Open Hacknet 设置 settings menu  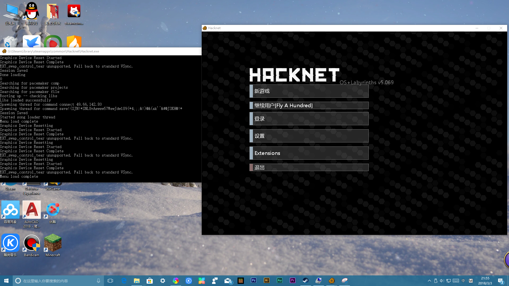(x=309, y=136)
